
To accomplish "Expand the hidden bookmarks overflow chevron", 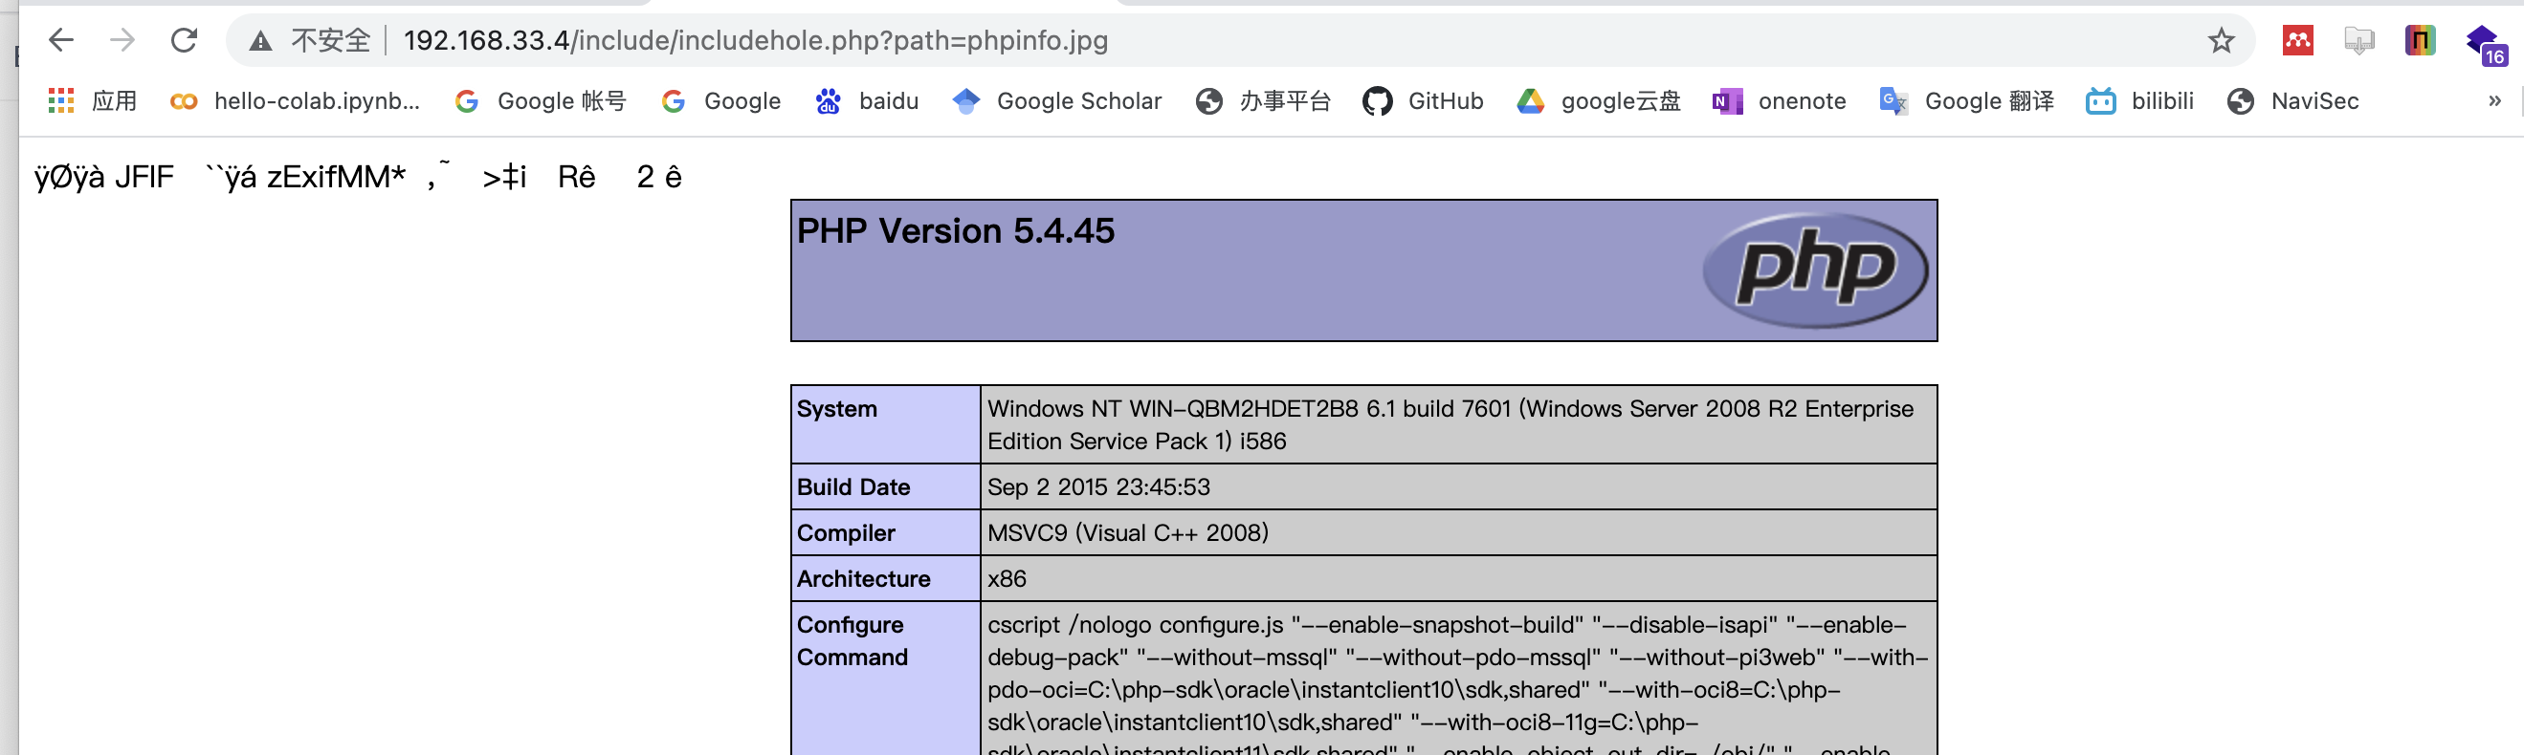I will [x=2493, y=101].
